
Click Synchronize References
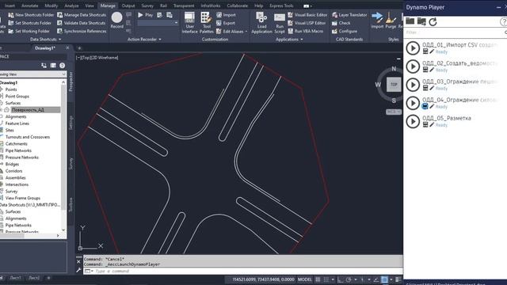coord(82,31)
